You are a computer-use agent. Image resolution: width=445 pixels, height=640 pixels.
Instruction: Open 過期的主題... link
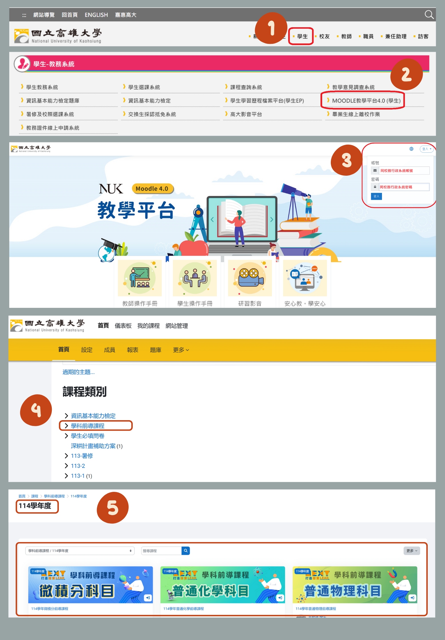[78, 372]
